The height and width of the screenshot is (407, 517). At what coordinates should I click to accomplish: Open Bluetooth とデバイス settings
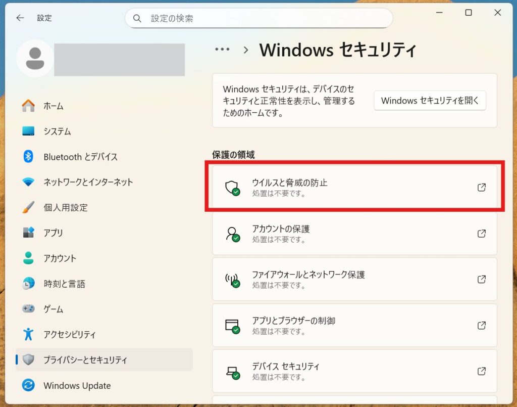tap(80, 157)
